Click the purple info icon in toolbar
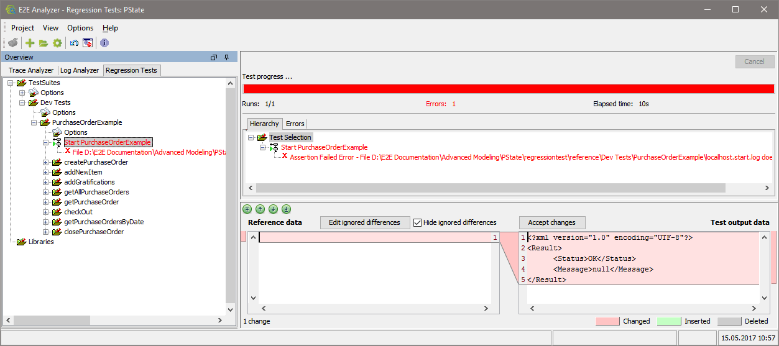Screen dimensions: 779x346 click(104, 43)
